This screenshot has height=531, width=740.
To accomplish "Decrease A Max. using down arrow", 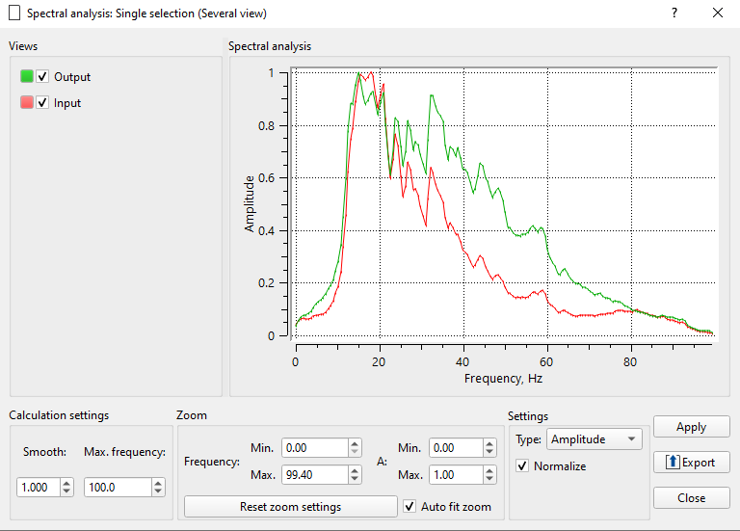I will (489, 479).
